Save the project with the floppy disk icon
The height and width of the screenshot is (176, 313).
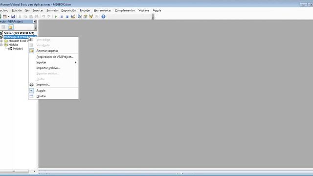13,17
